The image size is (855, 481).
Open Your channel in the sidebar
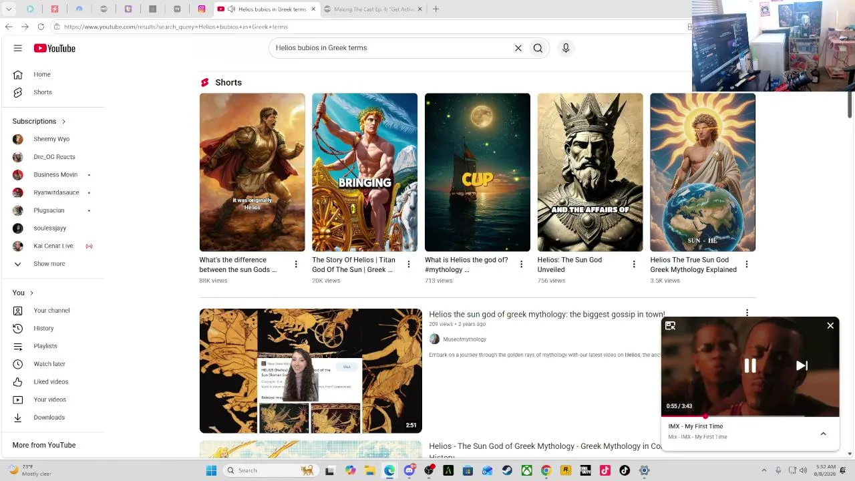point(52,311)
